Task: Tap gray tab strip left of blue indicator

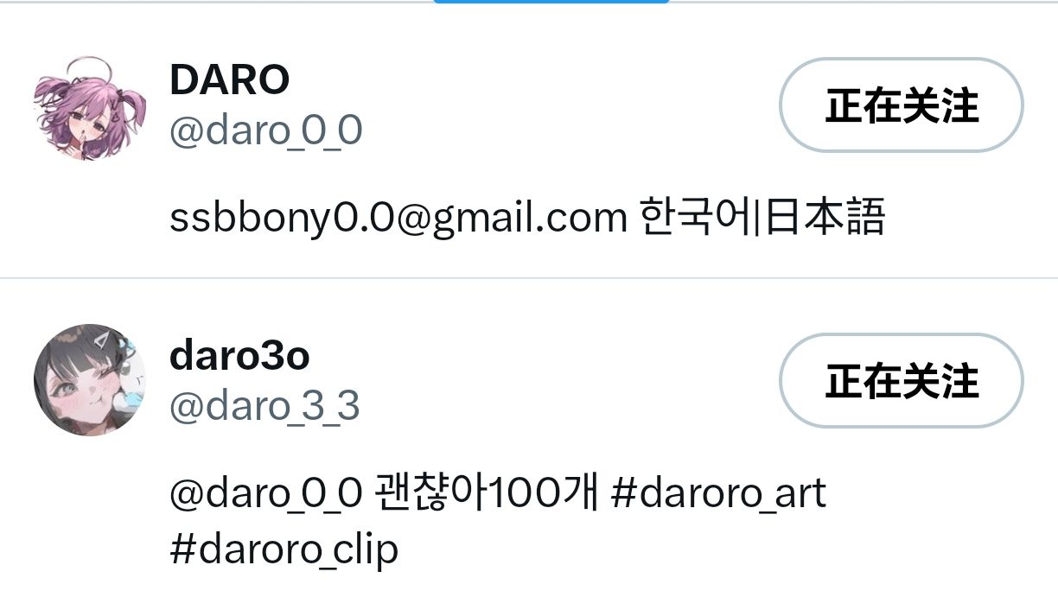Action: [216, 2]
